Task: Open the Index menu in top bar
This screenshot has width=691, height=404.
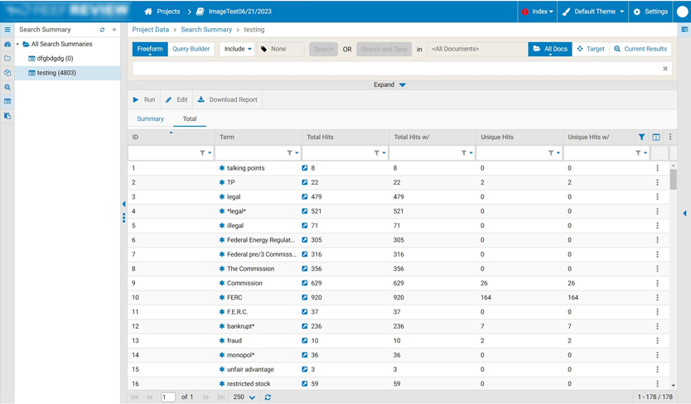Action: point(538,12)
